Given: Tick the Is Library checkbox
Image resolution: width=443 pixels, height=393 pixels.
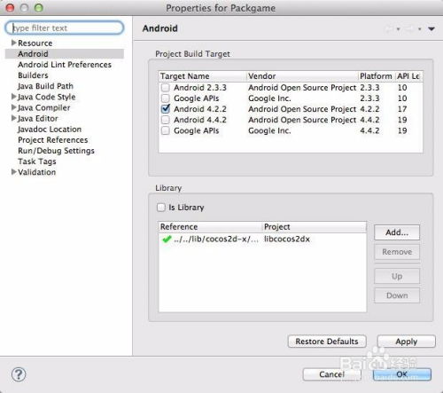Looking at the screenshot, I should tap(161, 208).
